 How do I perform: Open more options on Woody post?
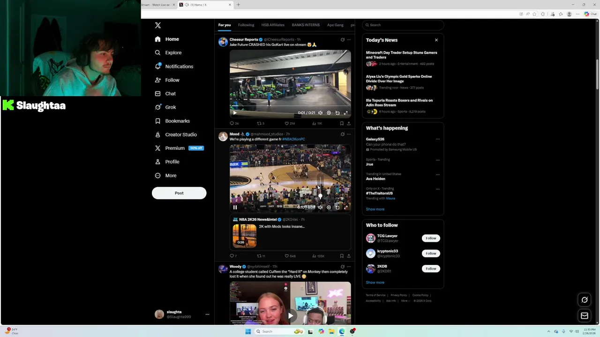coord(348,267)
